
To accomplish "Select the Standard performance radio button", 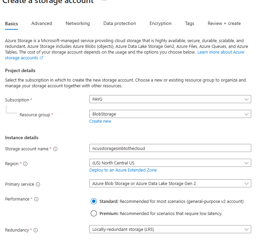I will pos(94,202).
